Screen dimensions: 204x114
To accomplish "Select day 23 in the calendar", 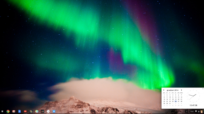I will 167,101.
